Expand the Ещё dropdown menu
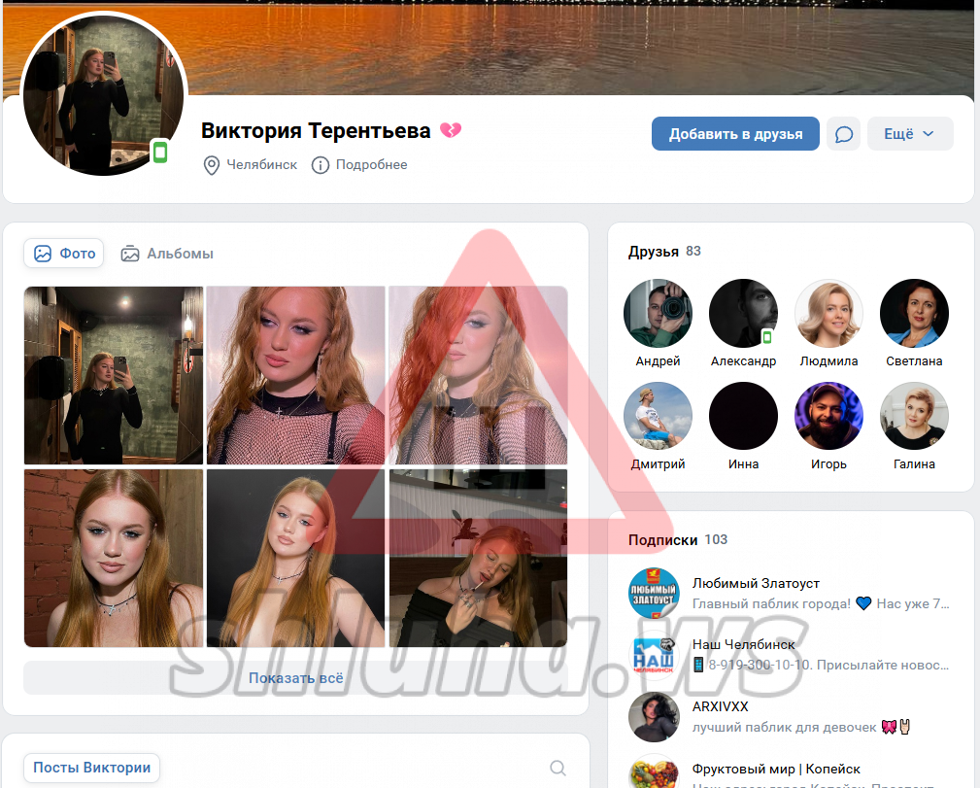Image resolution: width=980 pixels, height=788 pixels. click(909, 134)
